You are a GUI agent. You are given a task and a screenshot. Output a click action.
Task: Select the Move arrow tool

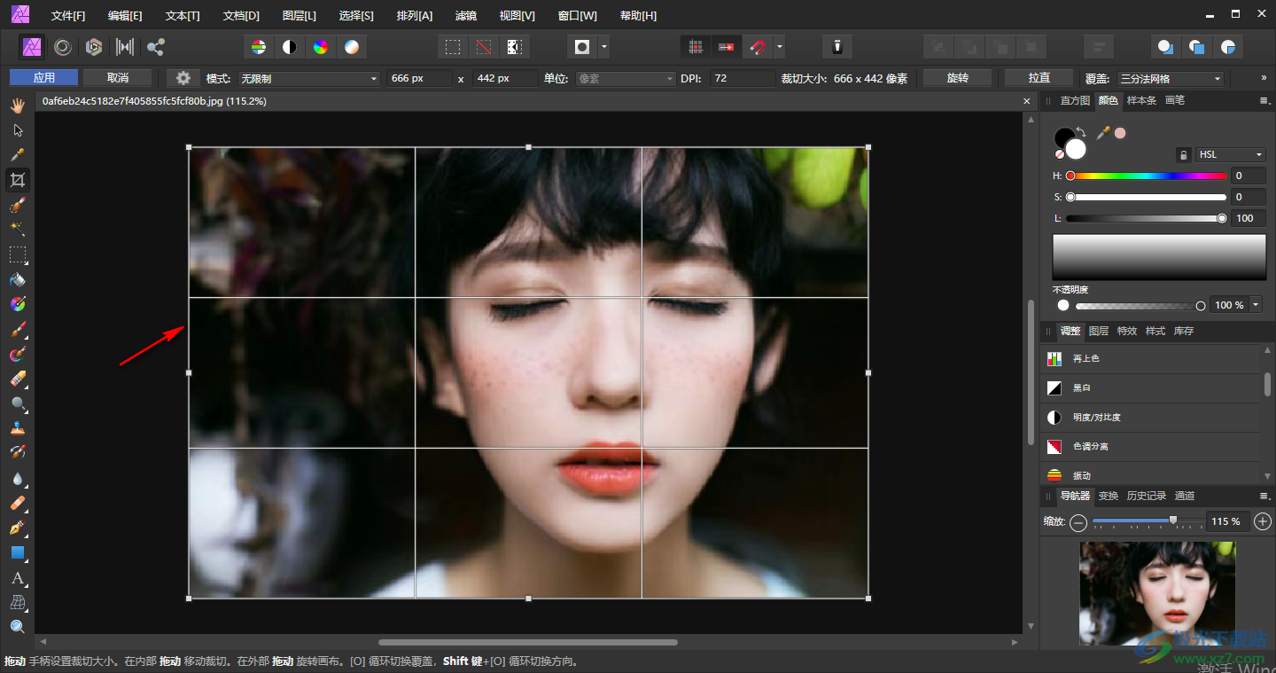pos(17,130)
